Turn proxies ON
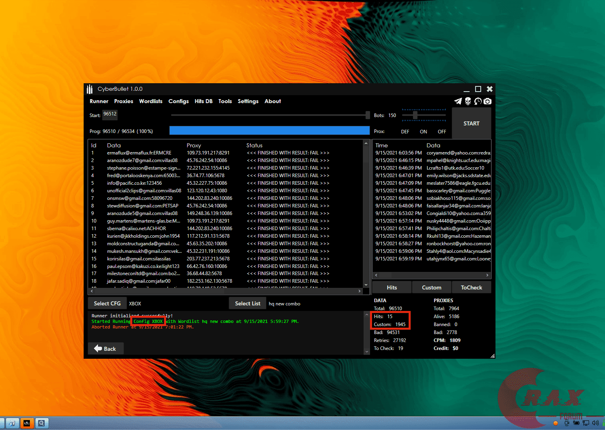The image size is (605, 430). [x=423, y=131]
